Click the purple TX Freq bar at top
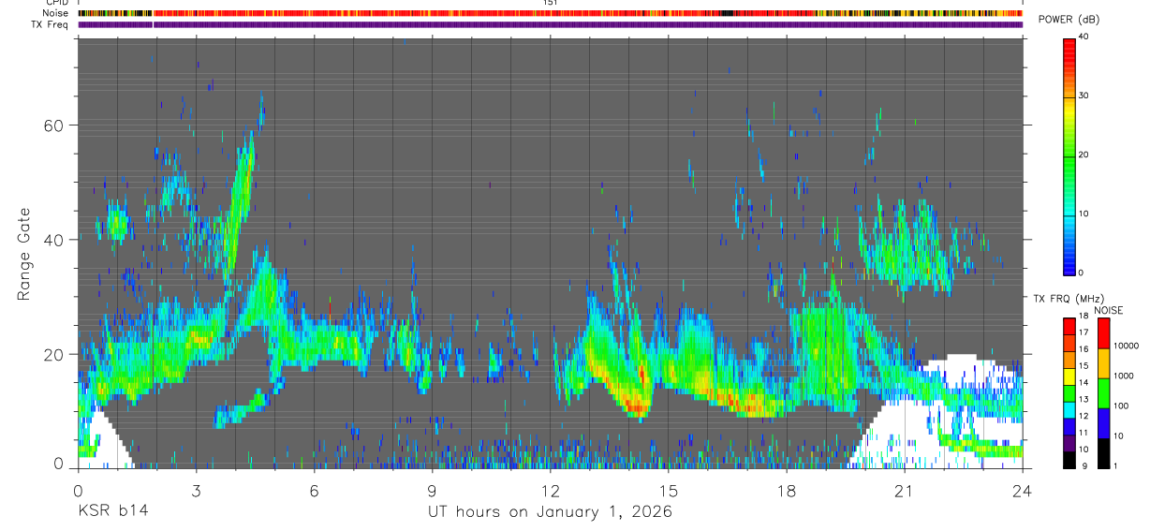Screen dimensions: 1150x531 [550, 24]
